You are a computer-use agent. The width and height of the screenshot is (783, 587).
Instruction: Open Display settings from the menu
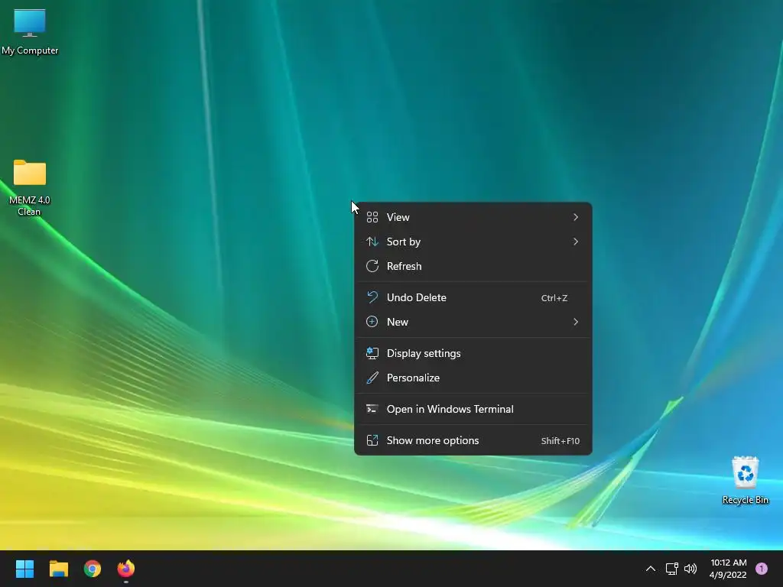tap(473, 353)
